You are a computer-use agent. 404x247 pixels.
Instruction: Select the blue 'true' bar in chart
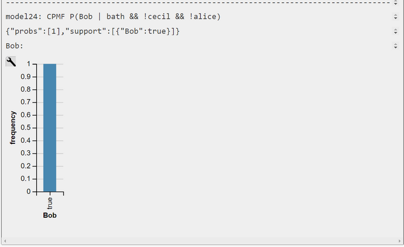point(50,128)
